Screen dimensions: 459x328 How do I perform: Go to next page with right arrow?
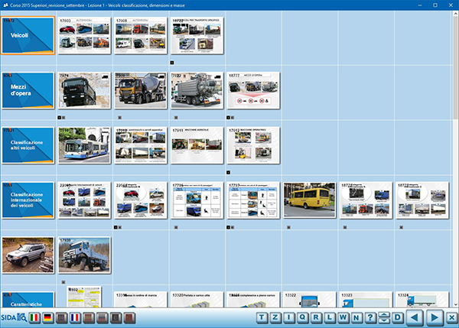(x=435, y=317)
